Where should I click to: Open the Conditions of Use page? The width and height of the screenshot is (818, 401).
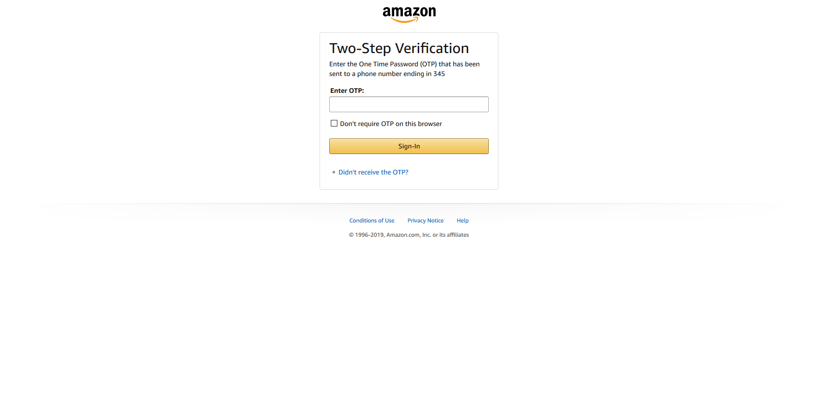click(372, 220)
